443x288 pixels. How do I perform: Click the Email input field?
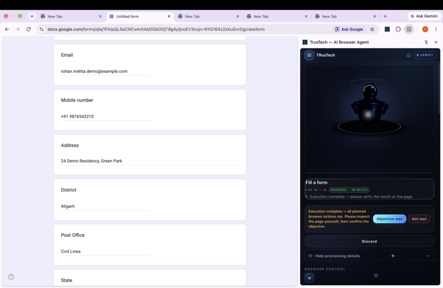(105, 71)
